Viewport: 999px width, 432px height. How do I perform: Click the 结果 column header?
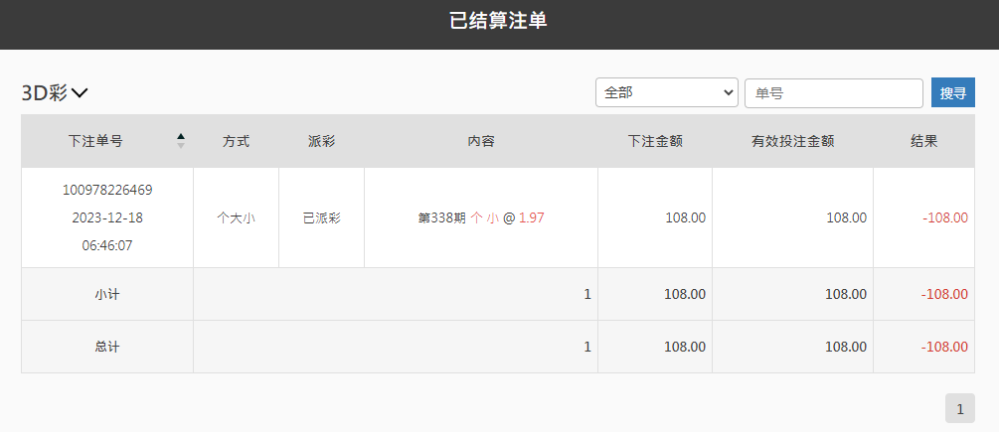click(x=923, y=141)
